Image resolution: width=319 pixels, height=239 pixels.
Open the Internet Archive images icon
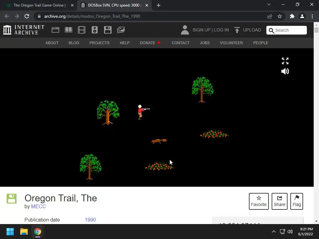tap(121, 30)
